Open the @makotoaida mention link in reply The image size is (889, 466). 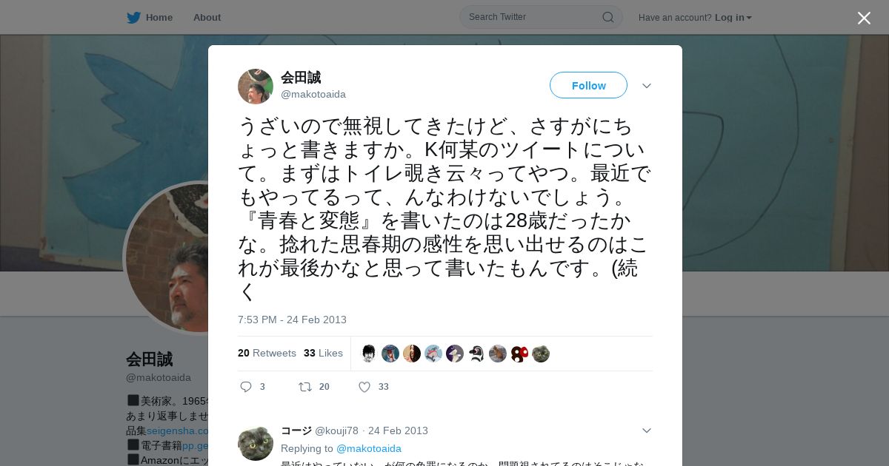[369, 448]
